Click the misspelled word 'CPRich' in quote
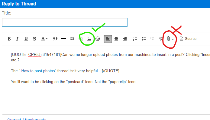The width and height of the screenshot is (210, 120). tap(35, 55)
